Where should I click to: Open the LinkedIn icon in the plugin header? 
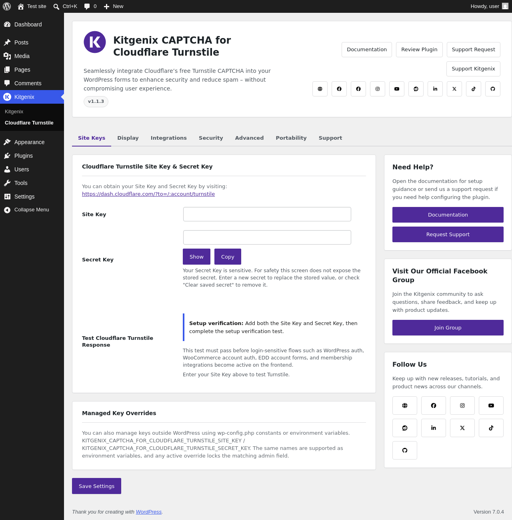435,89
